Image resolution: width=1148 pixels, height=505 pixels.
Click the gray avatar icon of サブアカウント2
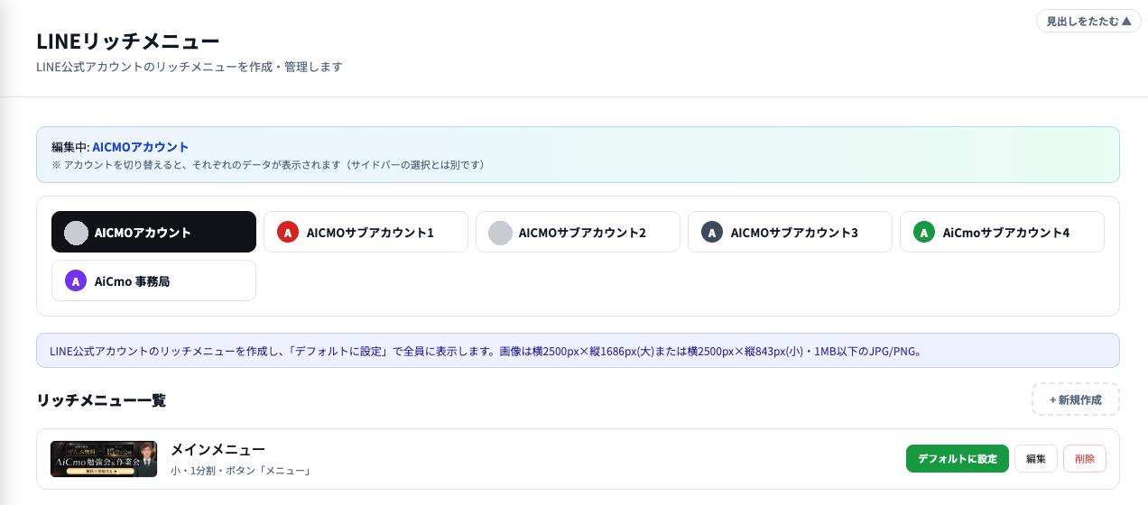500,233
